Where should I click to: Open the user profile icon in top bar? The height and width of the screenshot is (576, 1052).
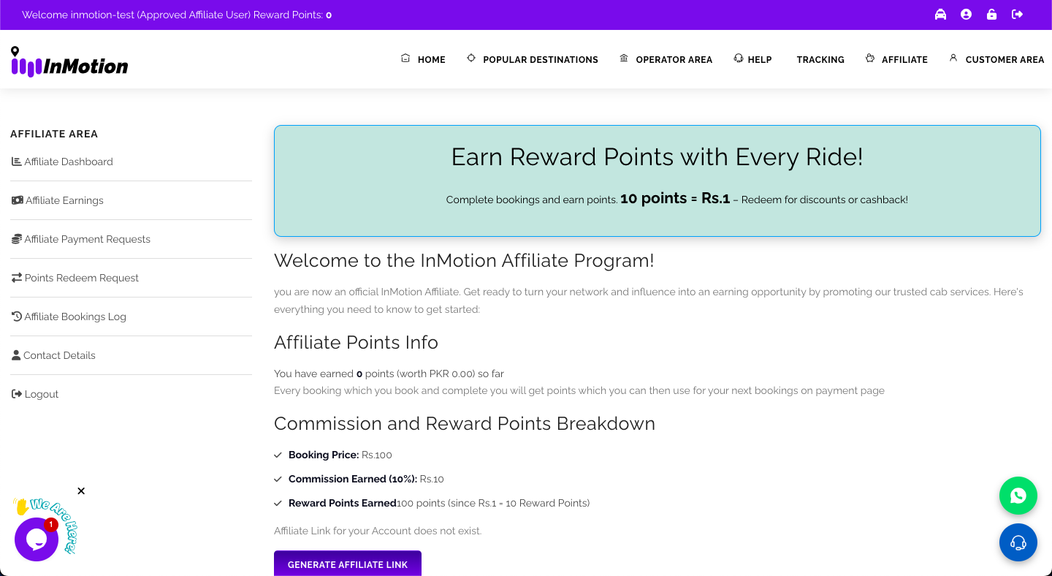click(966, 15)
